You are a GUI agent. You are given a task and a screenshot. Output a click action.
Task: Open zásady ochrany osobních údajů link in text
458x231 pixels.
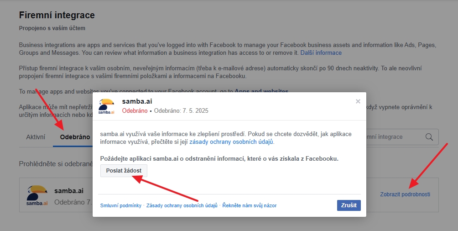point(231,142)
